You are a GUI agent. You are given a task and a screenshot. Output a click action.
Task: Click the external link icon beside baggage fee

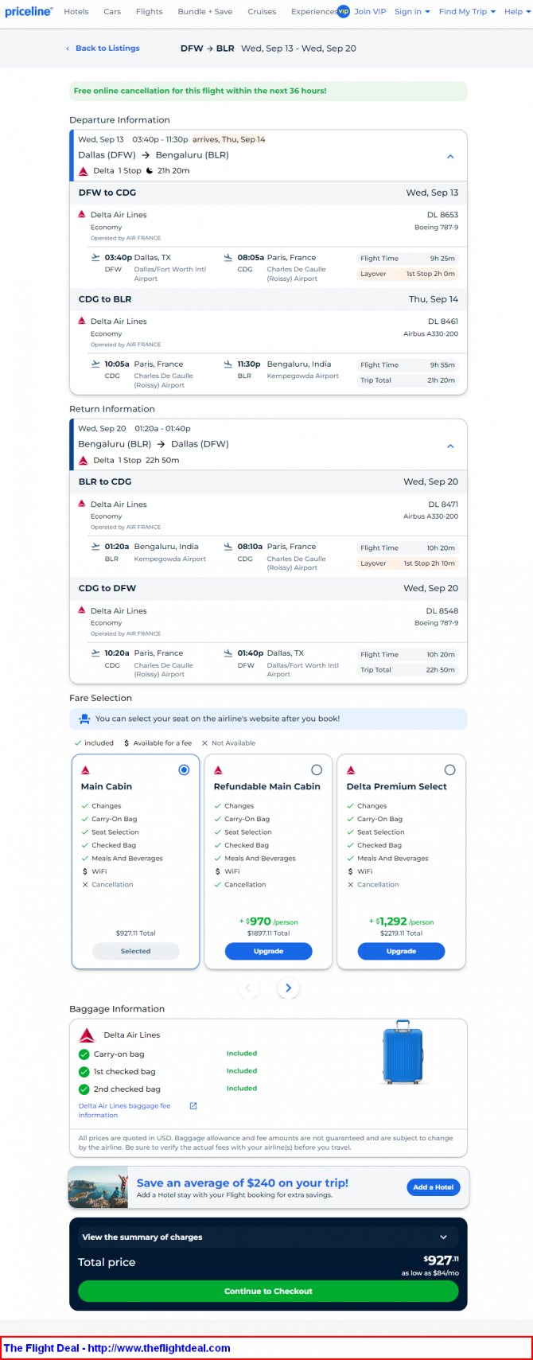point(193,1105)
